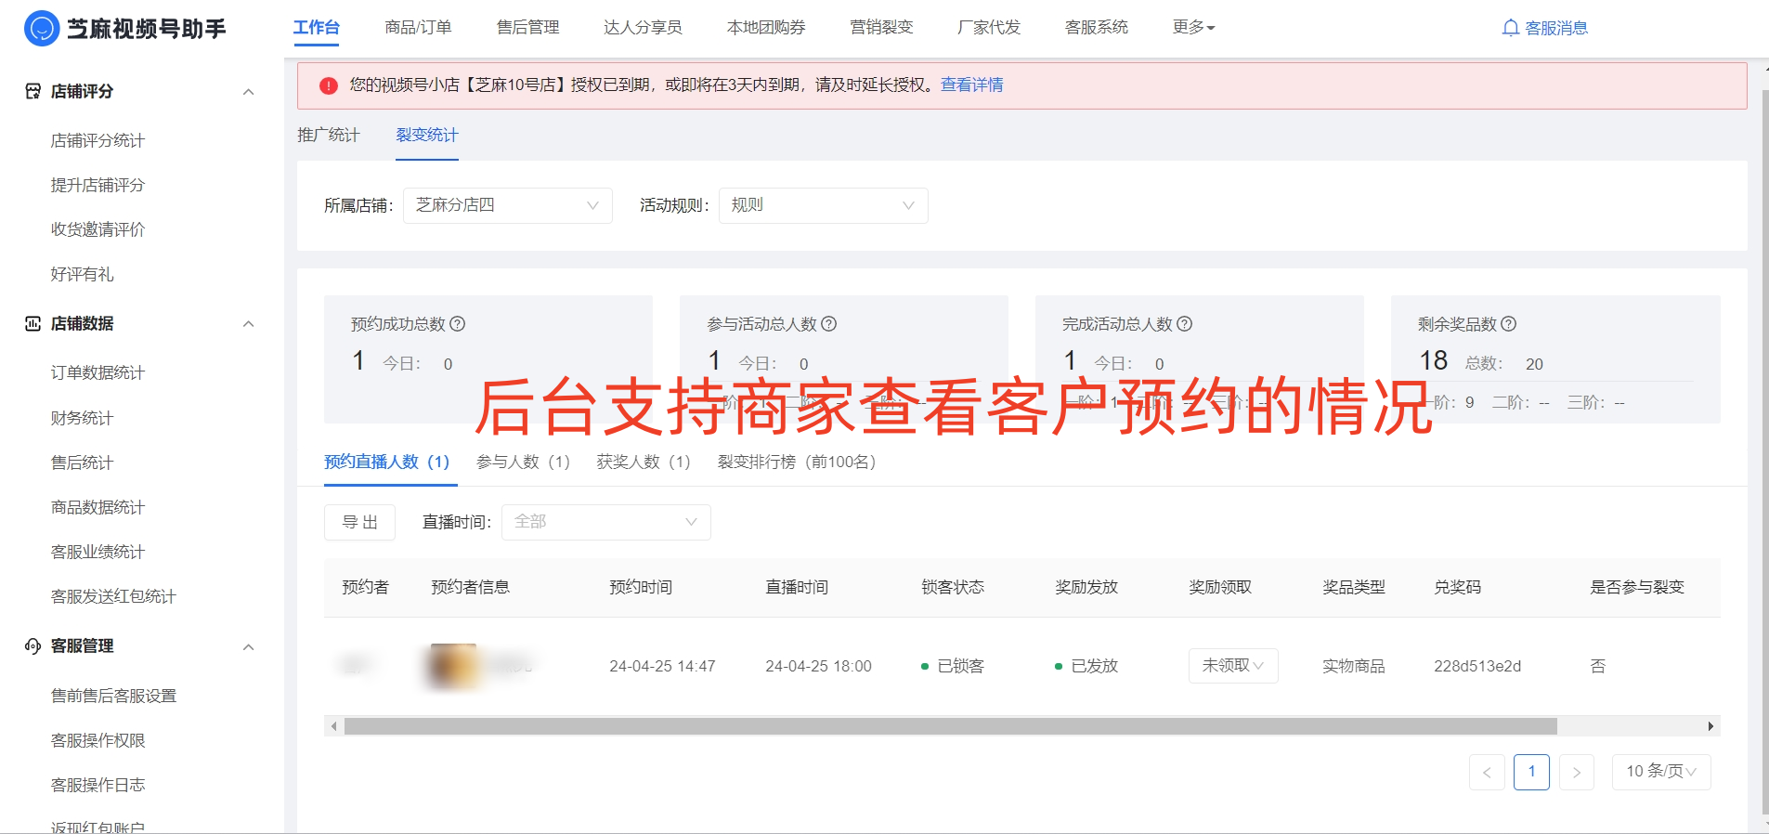Click the table horizontal scrollbar thumb
Viewport: 1769px width, 834px height.
point(951,726)
